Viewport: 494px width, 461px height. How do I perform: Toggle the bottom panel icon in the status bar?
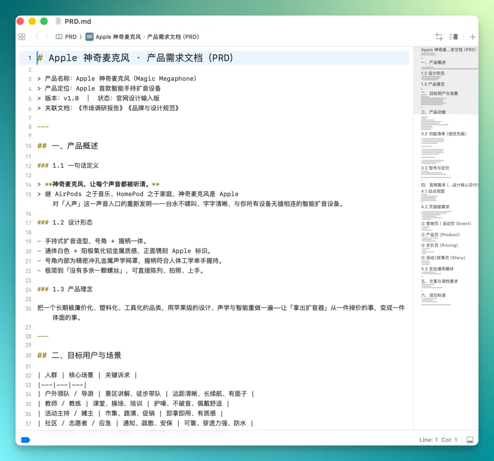[470, 440]
